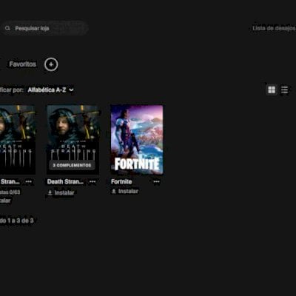Switch to grid view

(272, 90)
